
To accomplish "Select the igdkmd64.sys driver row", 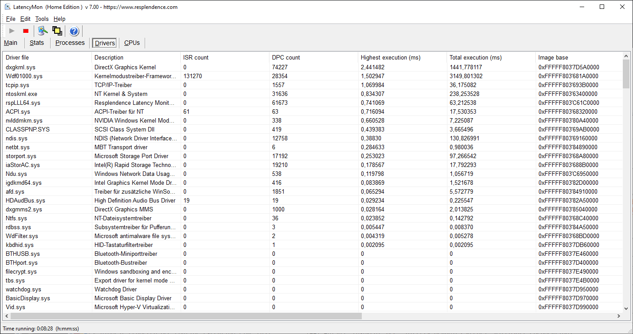I will (313, 183).
